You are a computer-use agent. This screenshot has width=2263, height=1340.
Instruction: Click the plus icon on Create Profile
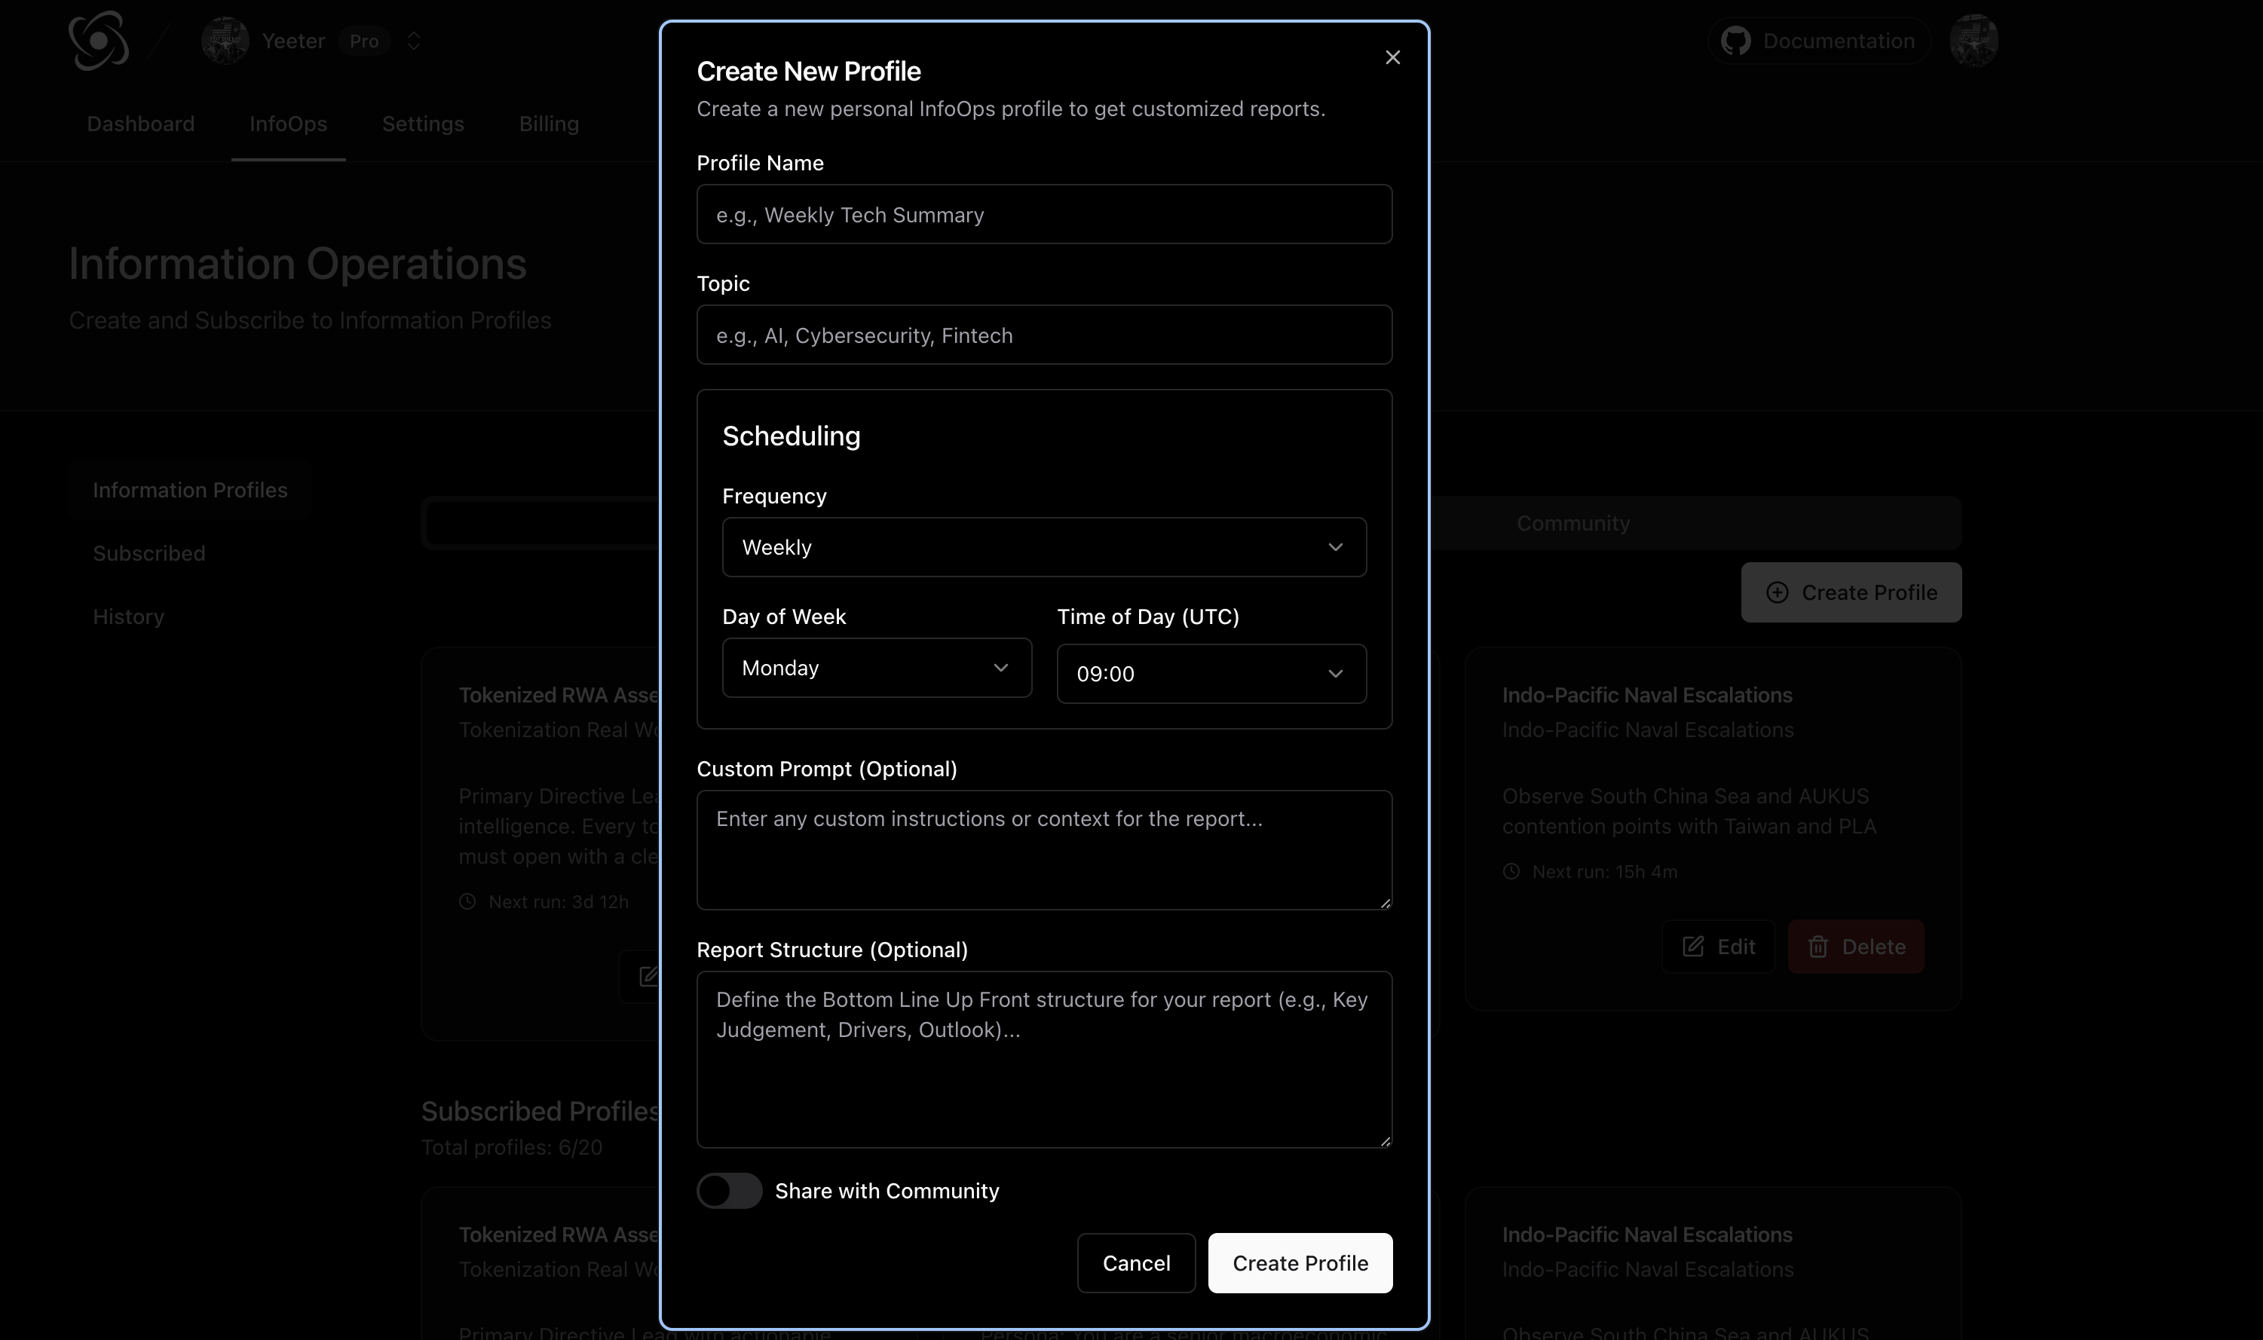[x=1776, y=592]
